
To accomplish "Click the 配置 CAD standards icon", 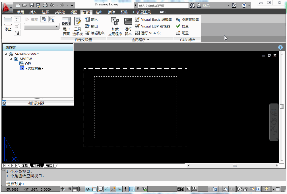I will coord(182,33).
